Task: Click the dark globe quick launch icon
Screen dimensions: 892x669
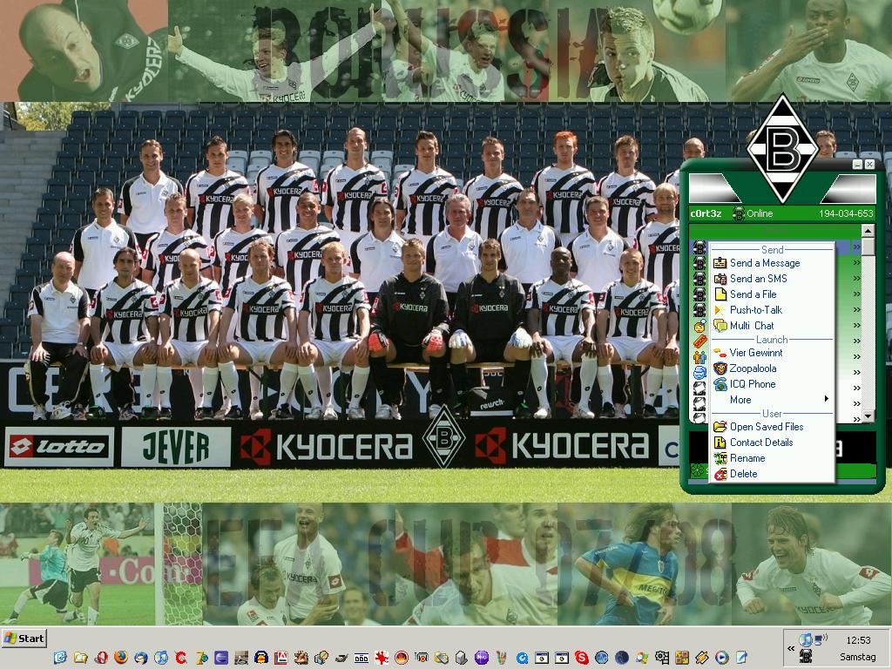Action: [622, 659]
